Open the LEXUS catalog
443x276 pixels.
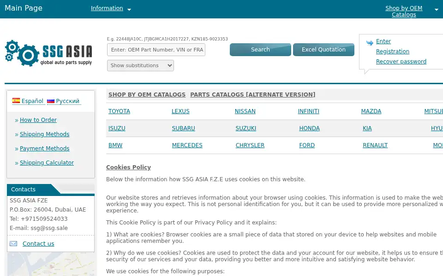pyautogui.click(x=180, y=111)
